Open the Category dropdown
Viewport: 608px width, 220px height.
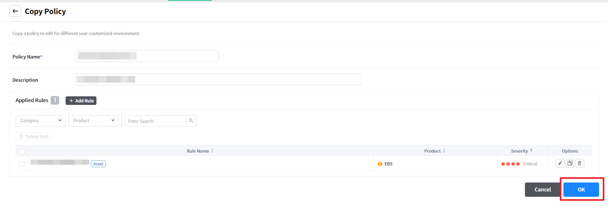click(x=40, y=121)
